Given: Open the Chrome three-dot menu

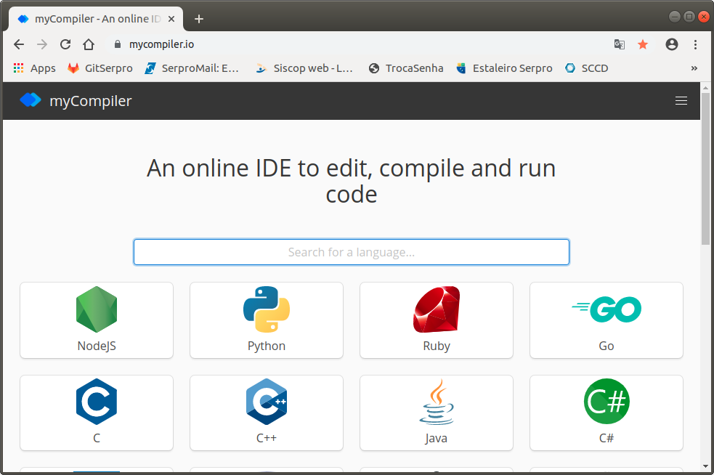Looking at the screenshot, I should pyautogui.click(x=695, y=44).
